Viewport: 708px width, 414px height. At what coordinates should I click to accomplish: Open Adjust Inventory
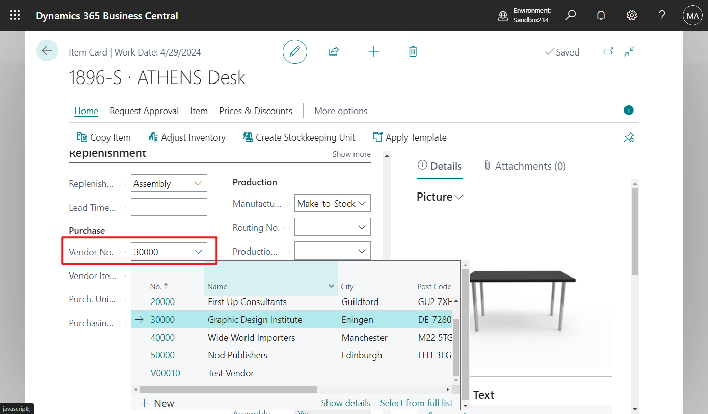pos(187,137)
